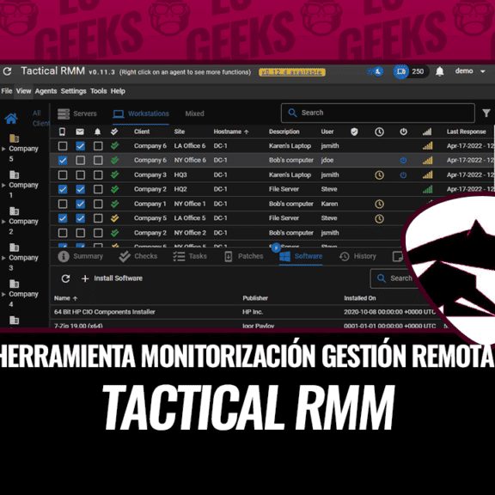Click the reboot needed power column header
The height and width of the screenshot is (495, 495).
(x=403, y=131)
